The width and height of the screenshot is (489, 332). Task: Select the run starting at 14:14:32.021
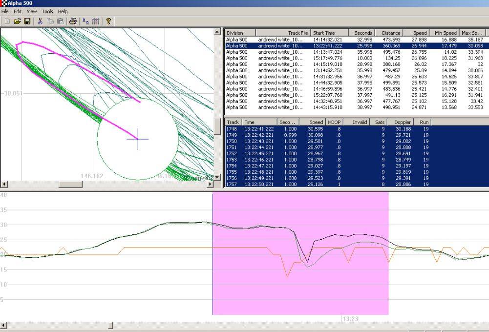coord(327,40)
